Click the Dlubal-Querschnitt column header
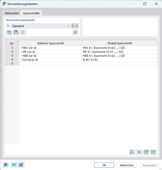 [x=120, y=43]
